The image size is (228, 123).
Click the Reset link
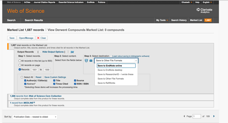[x=38, y=77]
